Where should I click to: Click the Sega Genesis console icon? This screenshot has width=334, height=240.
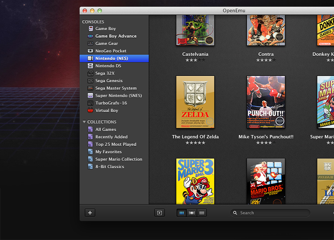point(90,81)
